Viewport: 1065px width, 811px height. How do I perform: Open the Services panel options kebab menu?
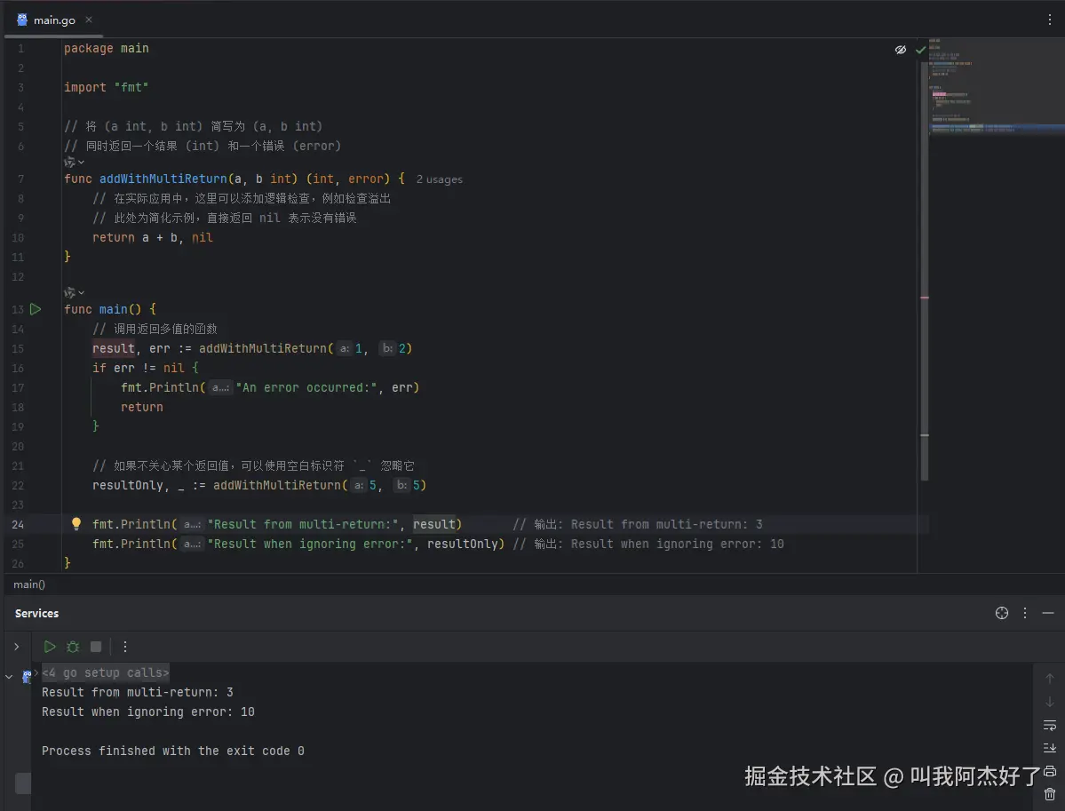(1025, 613)
